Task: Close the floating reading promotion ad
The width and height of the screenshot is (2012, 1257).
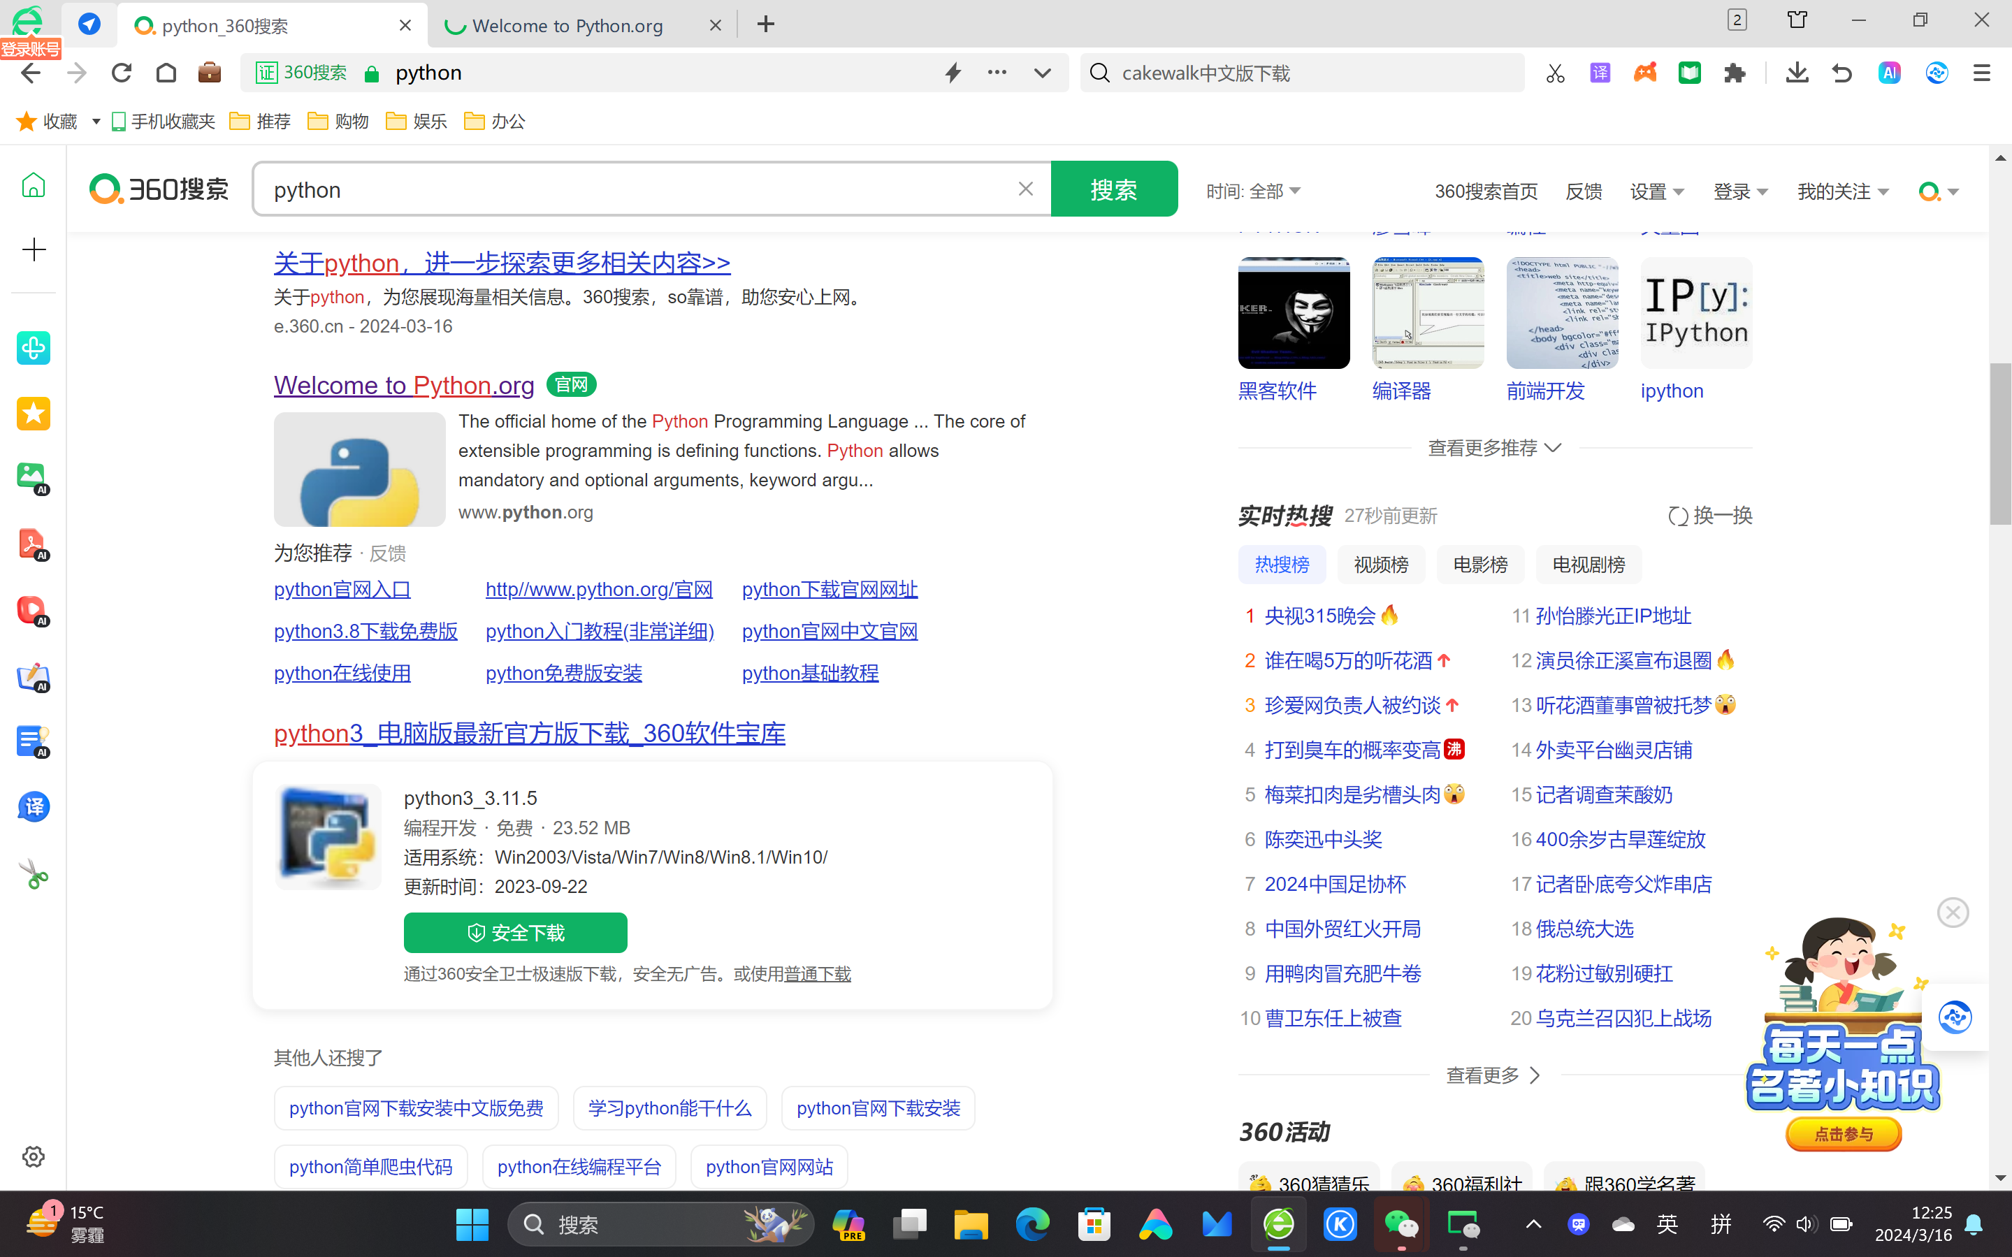Action: tap(1952, 913)
